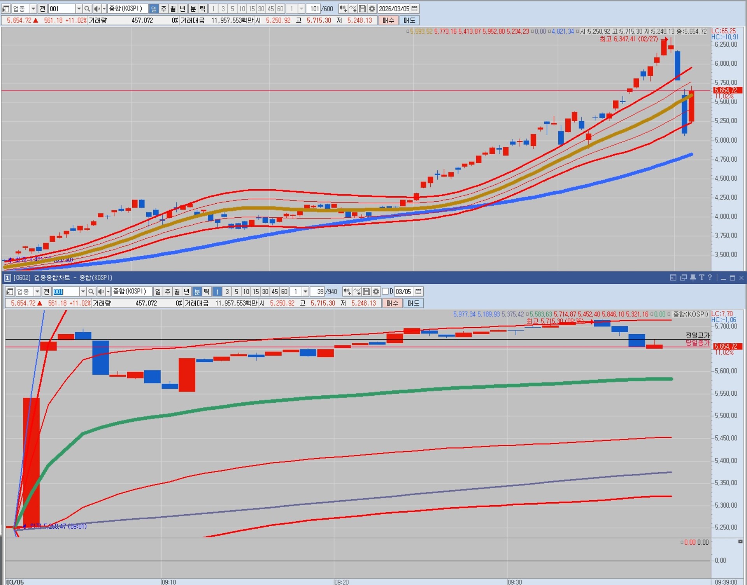
Task: Click pin icon in lower window title bar
Action: pos(693,278)
